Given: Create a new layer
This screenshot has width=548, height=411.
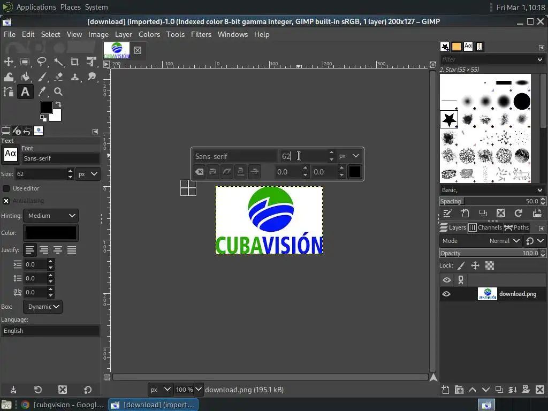Looking at the screenshot, I should [445, 390].
